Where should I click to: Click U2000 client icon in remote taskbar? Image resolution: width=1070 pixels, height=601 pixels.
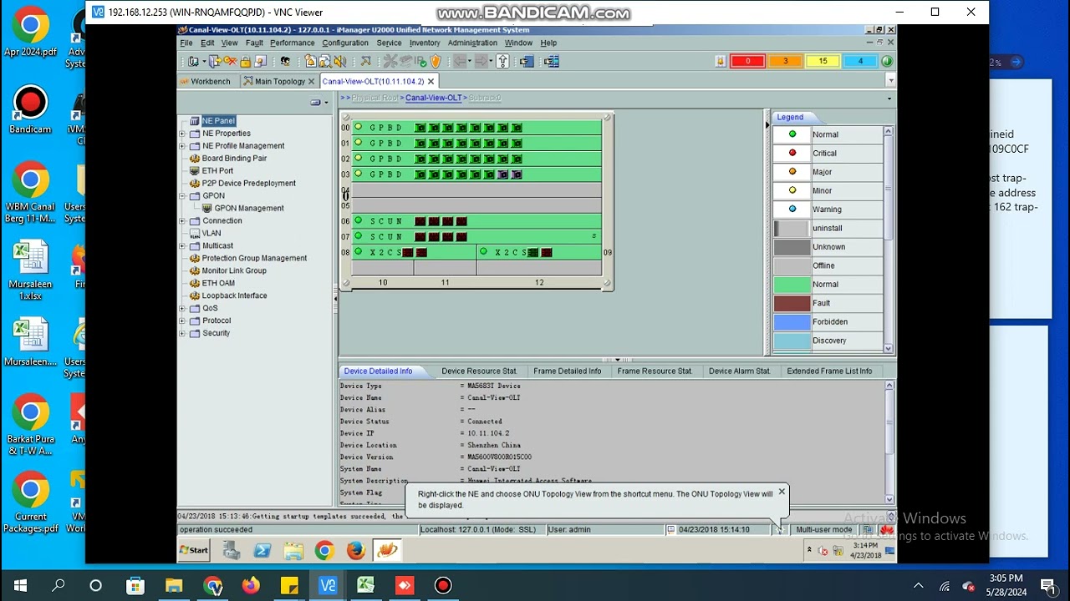386,550
